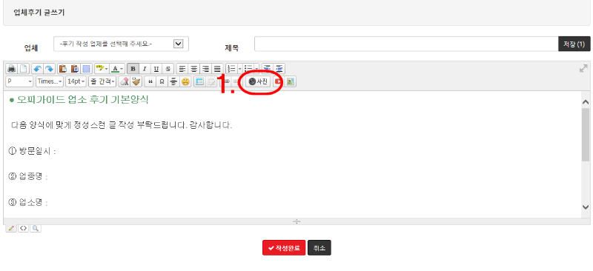Image resolution: width=593 pixels, height=271 pixels.
Task: Toggle Italic formatting
Action: tap(145, 69)
